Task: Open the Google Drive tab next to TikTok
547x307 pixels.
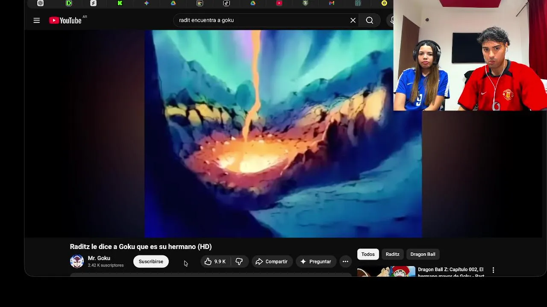Action: point(253,3)
